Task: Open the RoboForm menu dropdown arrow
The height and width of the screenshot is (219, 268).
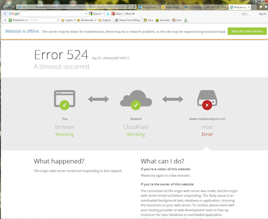Action: pos(27,20)
